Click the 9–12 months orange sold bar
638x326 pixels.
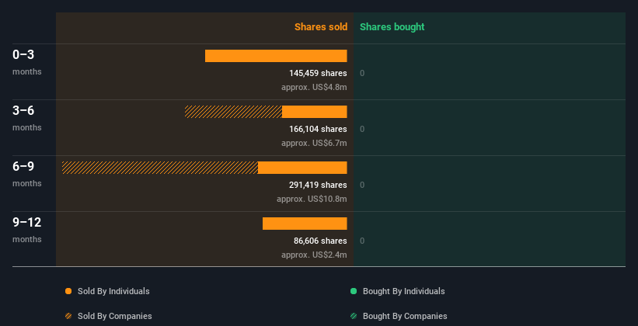click(x=305, y=224)
